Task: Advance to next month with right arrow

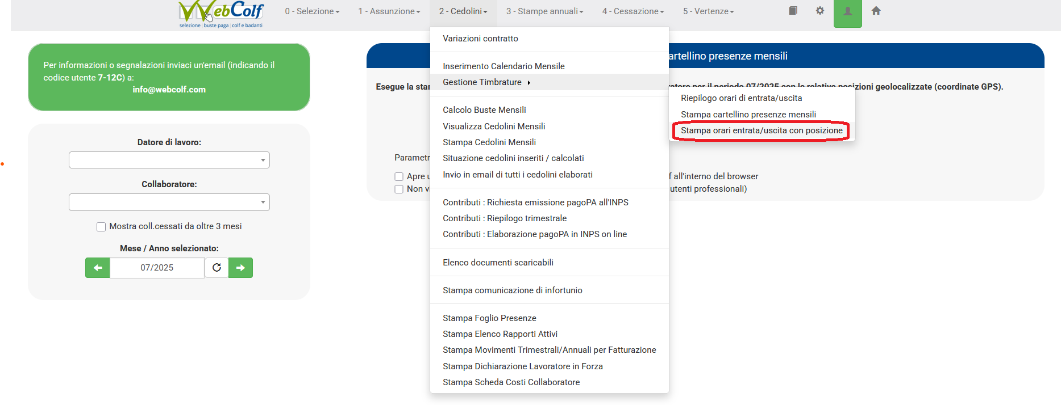Action: click(240, 268)
